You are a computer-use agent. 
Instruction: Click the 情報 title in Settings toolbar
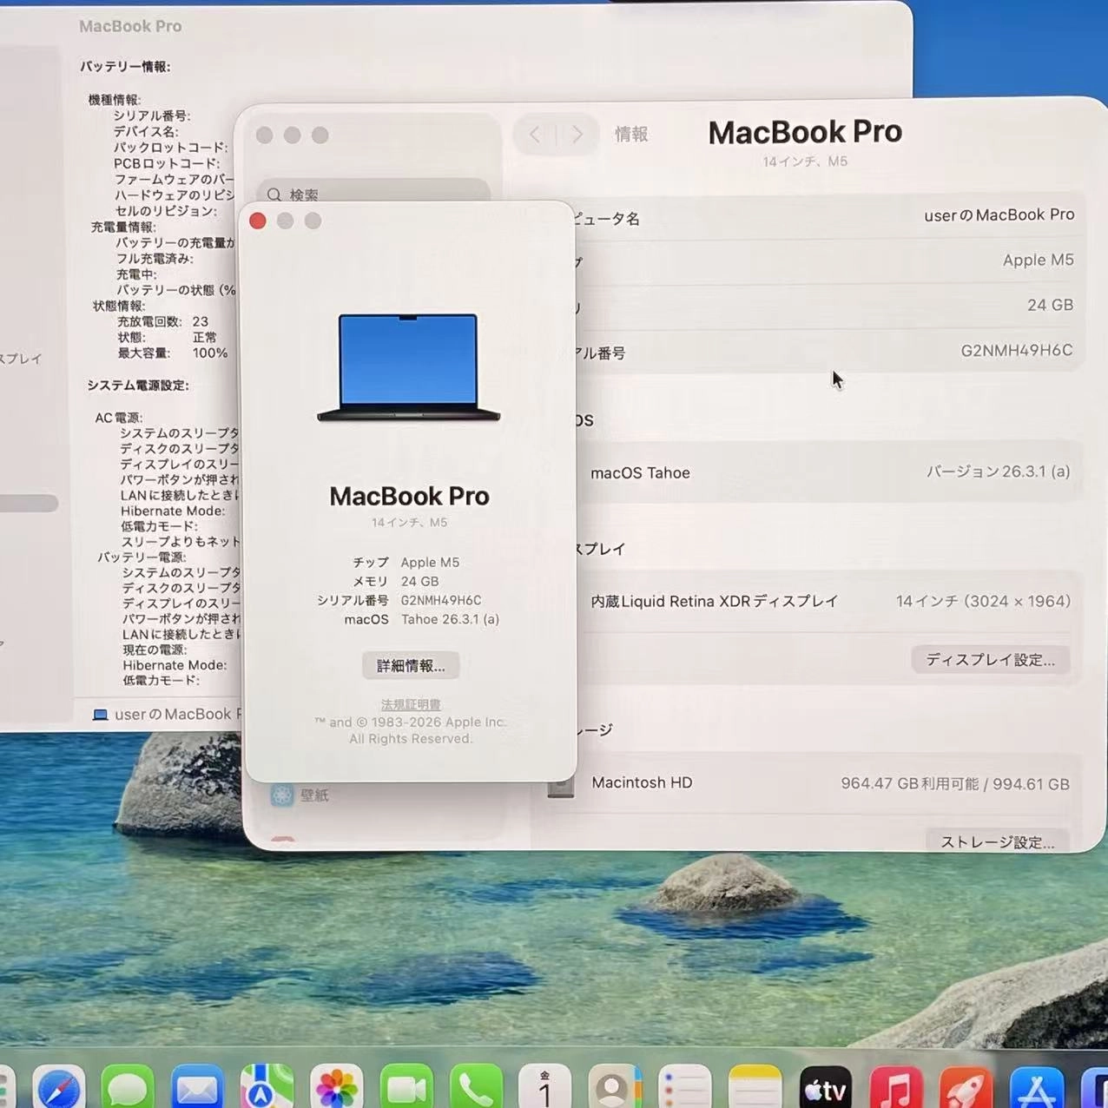(631, 135)
